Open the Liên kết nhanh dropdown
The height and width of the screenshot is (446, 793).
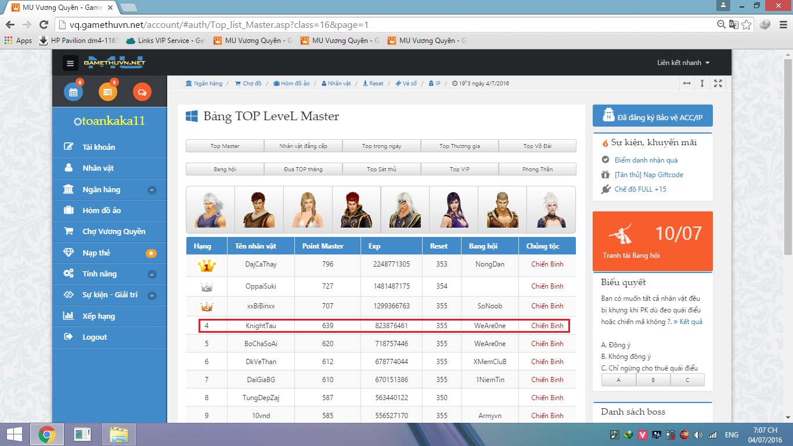(683, 63)
